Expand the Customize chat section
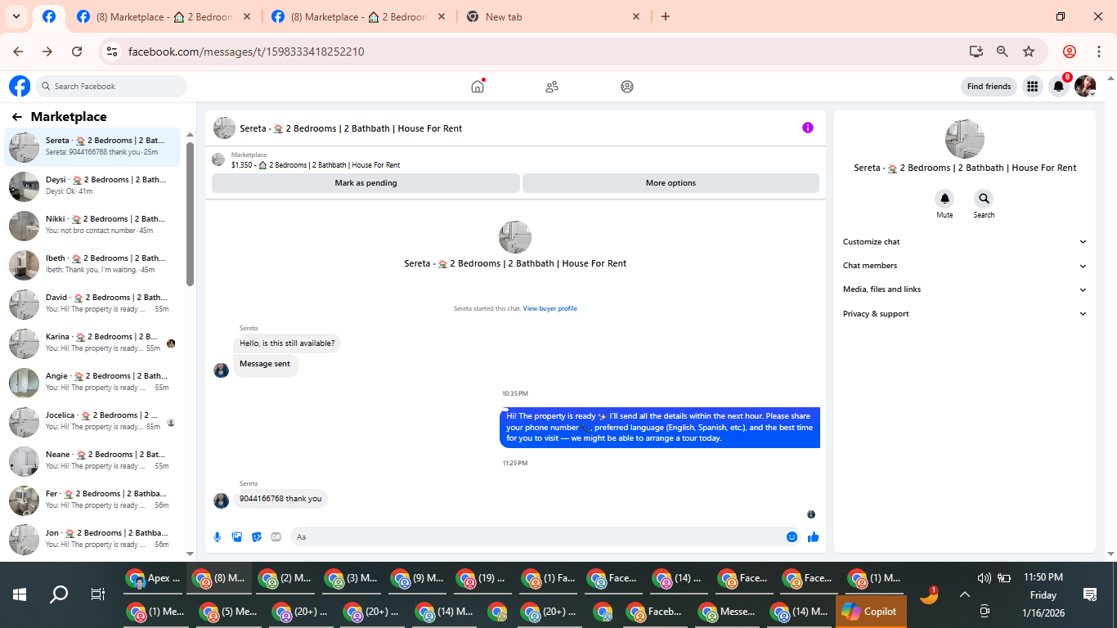The image size is (1117, 628). (x=965, y=242)
